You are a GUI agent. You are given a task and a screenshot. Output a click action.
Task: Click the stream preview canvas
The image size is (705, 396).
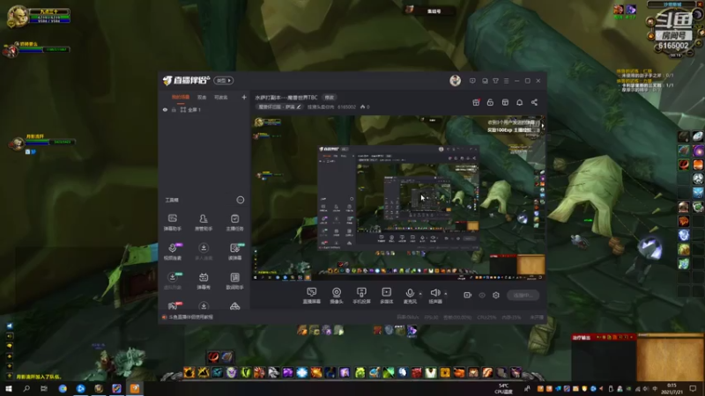[398, 199]
